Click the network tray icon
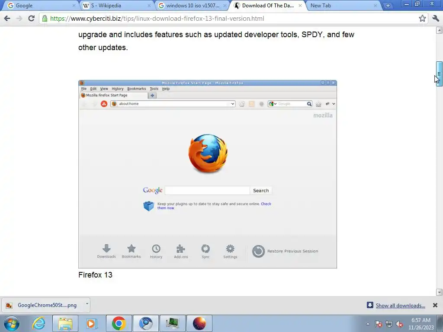Image resolution: width=443 pixels, height=332 pixels. pyautogui.click(x=389, y=324)
